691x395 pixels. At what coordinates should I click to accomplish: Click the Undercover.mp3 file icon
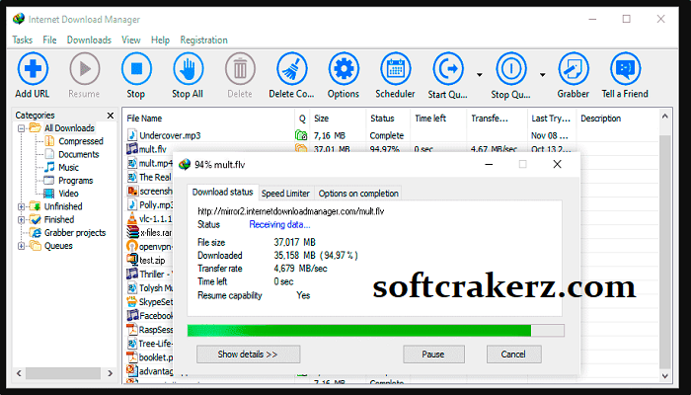click(131, 135)
